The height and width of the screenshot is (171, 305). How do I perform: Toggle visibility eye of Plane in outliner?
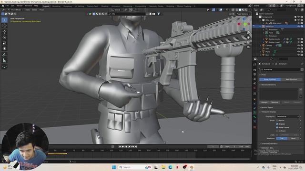pyautogui.click(x=299, y=52)
